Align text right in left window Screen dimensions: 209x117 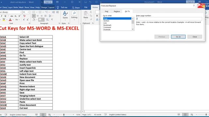[x=41, y=16]
